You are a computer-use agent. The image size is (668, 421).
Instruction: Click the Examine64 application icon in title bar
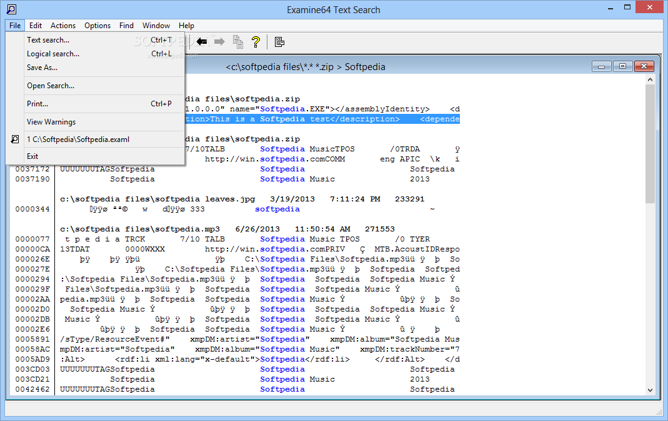coord(11,9)
